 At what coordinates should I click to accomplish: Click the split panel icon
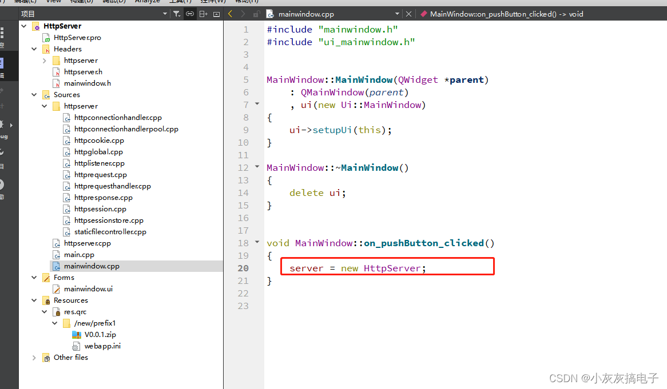(x=203, y=14)
